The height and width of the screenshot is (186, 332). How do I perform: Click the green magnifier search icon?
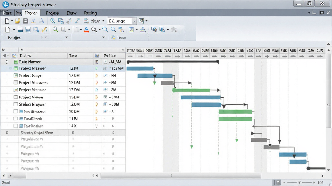coord(55,29)
